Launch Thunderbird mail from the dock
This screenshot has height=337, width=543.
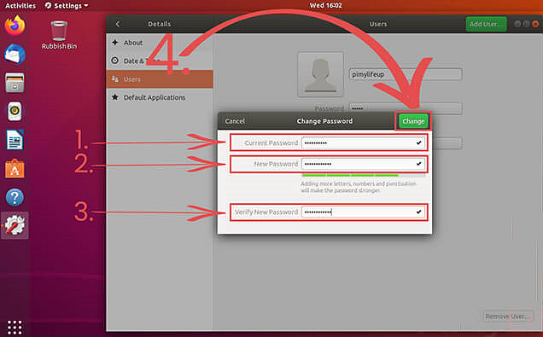pyautogui.click(x=15, y=54)
